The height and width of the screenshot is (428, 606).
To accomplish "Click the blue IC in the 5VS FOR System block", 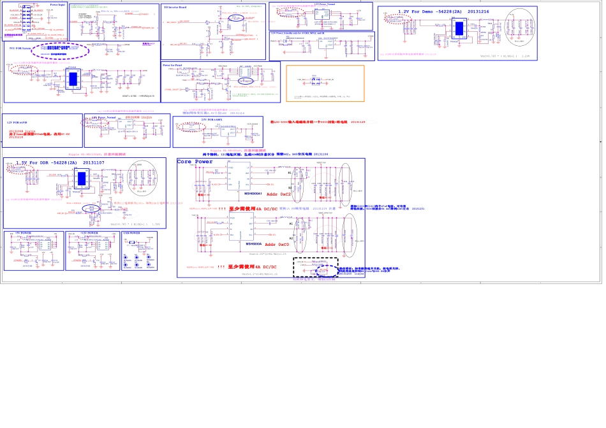I will (73, 79).
